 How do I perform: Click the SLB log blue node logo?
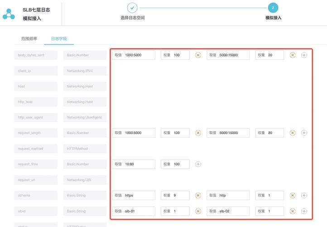pyautogui.click(x=9, y=14)
